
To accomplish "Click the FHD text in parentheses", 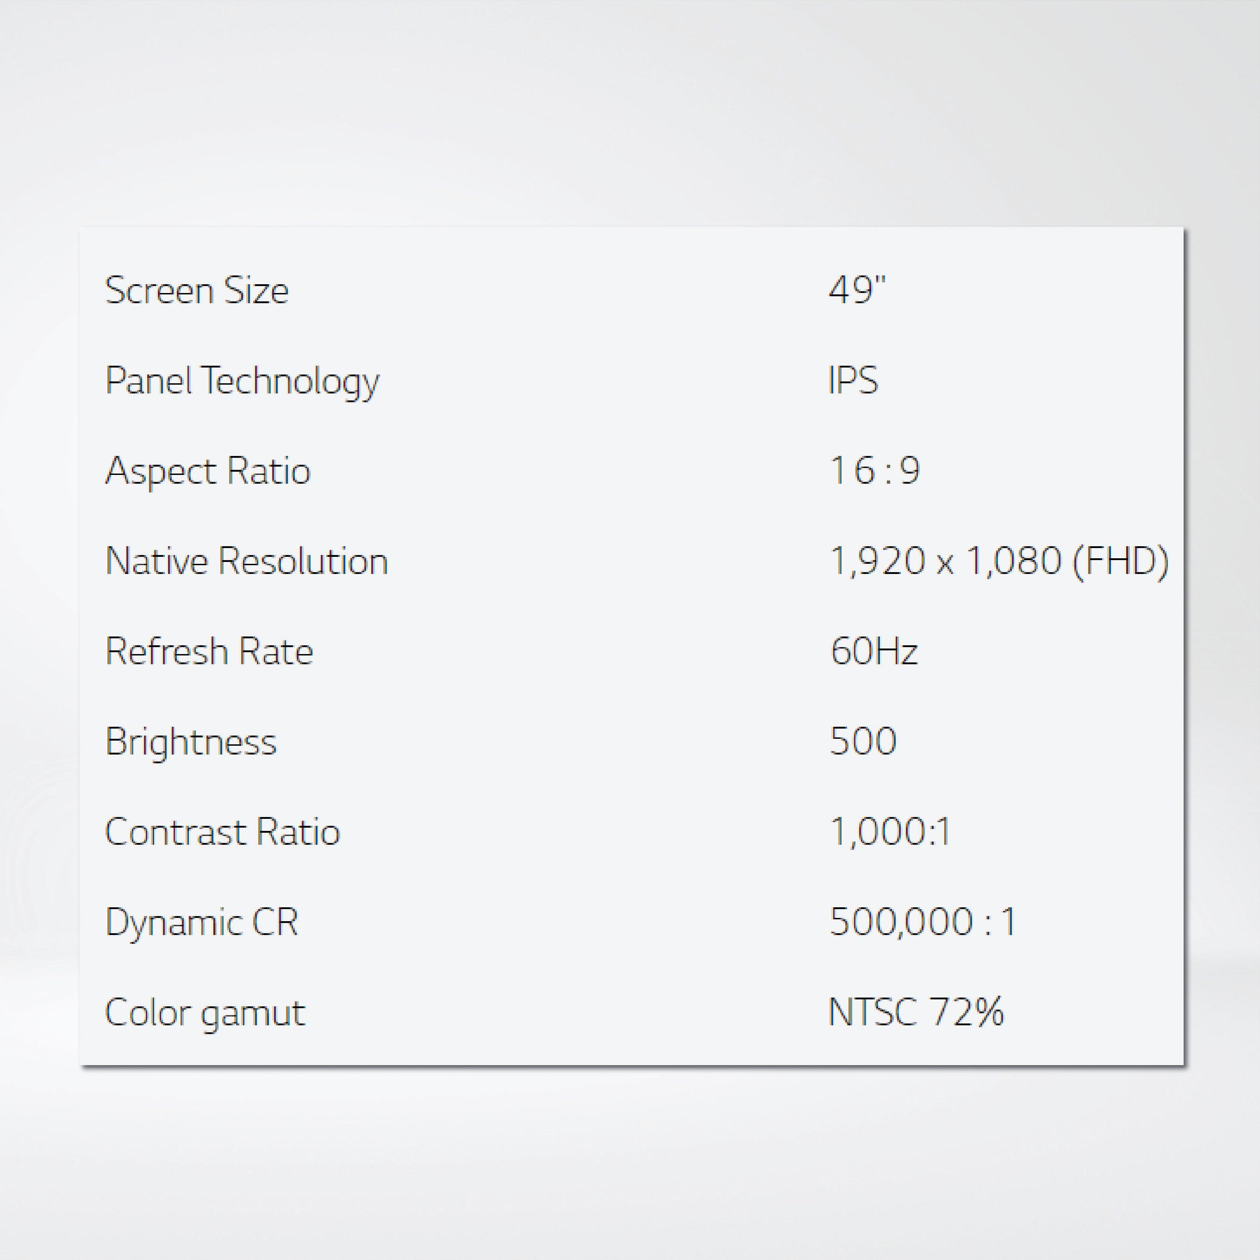I will click(1120, 561).
